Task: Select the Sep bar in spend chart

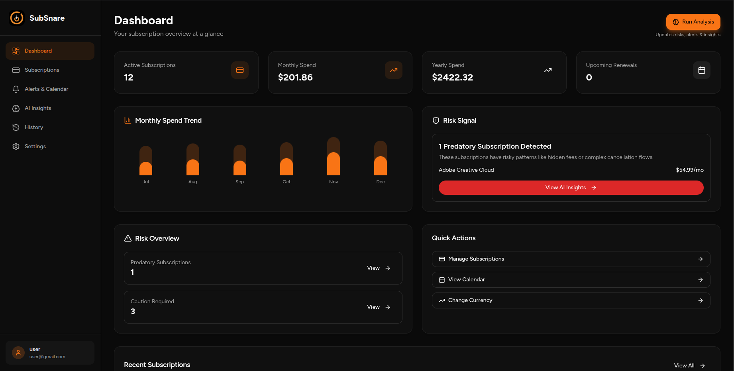Action: (x=240, y=160)
